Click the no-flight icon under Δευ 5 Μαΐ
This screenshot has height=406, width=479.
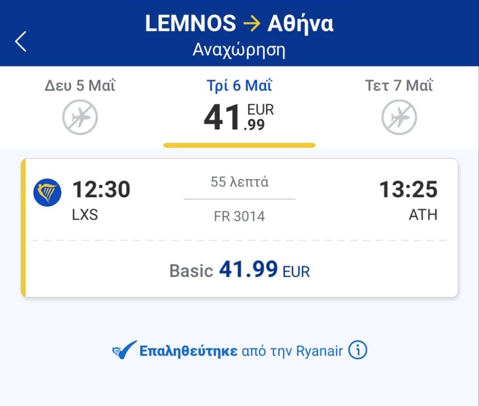pyautogui.click(x=80, y=117)
